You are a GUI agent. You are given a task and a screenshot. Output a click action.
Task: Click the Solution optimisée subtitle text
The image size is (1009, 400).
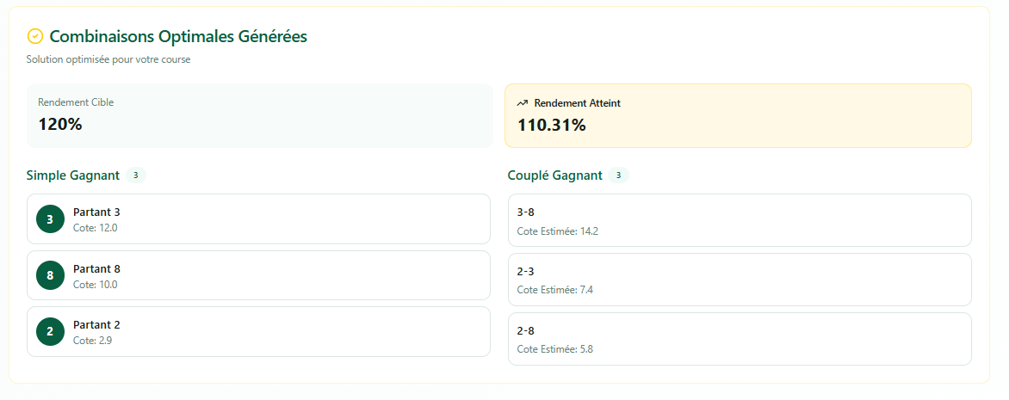pos(108,60)
